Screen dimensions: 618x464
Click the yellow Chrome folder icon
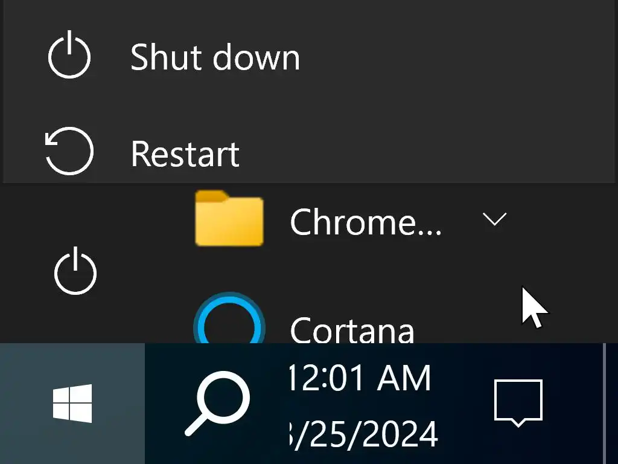(229, 219)
